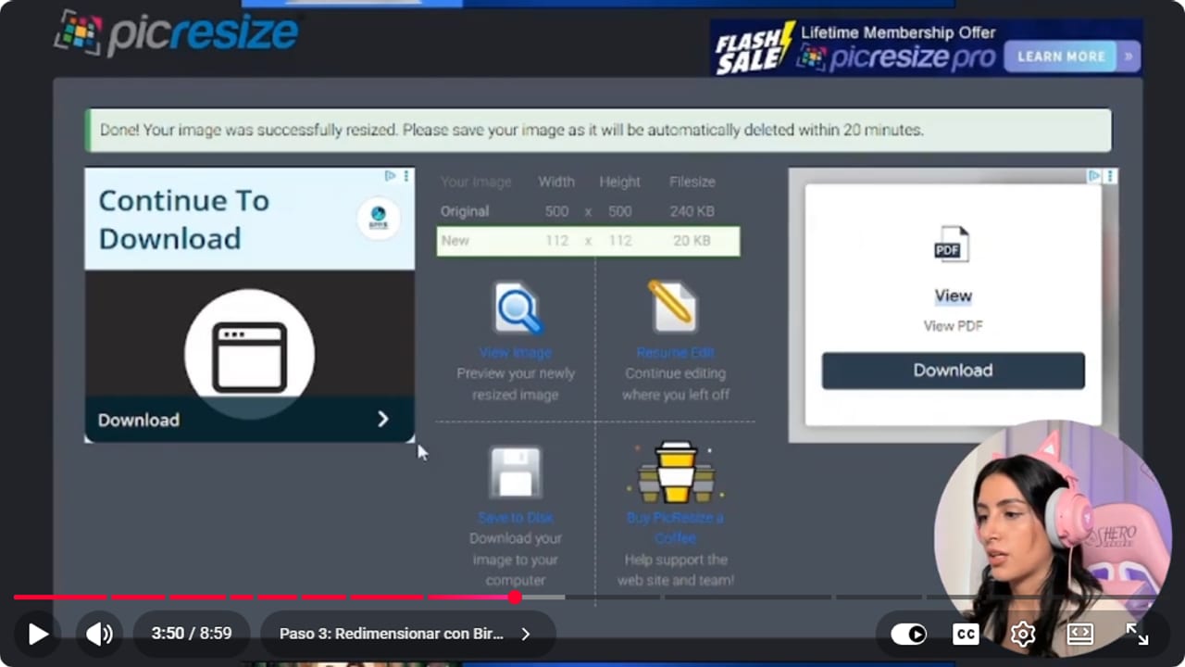Click the PDF file icon in the ad

952,245
